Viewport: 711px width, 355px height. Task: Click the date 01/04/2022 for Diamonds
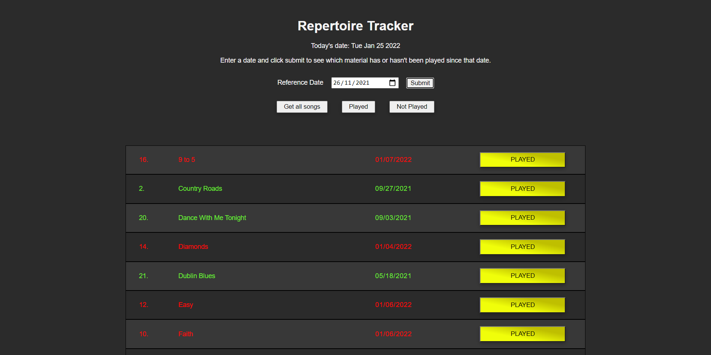[x=394, y=247]
